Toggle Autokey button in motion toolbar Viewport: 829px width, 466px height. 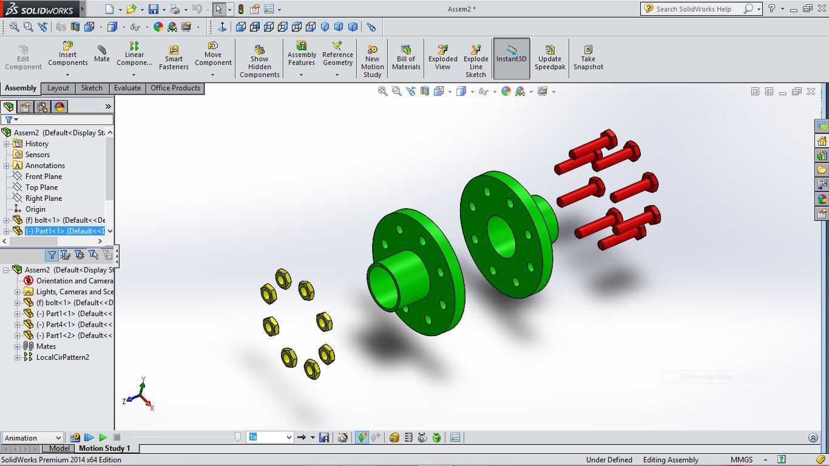362,437
